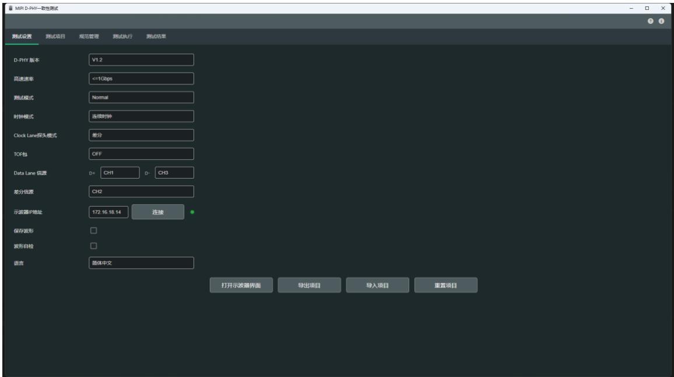Open the Clock Lane探头模式 dropdown

[x=141, y=135]
